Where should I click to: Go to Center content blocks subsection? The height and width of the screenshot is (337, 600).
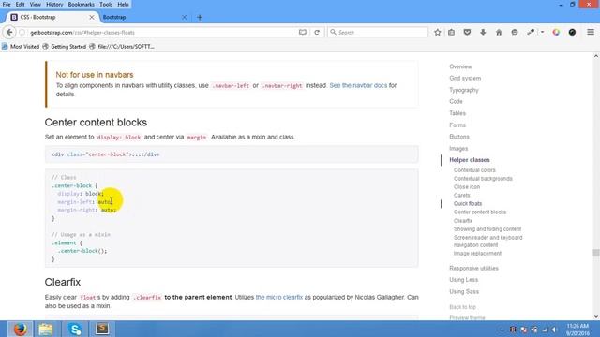click(480, 212)
